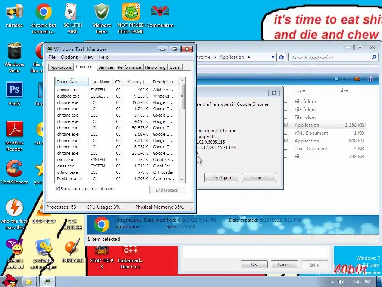
Task: Select the Flash lightning bolt desktop icon
Action: pos(15,208)
